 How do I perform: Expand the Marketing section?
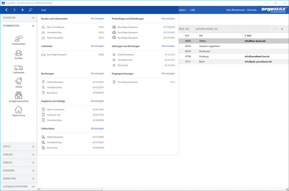(19, 179)
